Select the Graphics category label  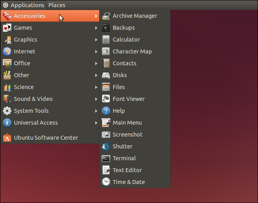pyautogui.click(x=25, y=40)
